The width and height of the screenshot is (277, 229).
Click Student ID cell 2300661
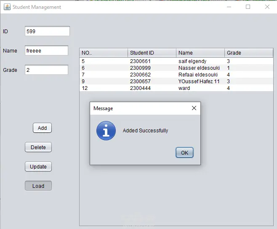pos(152,61)
